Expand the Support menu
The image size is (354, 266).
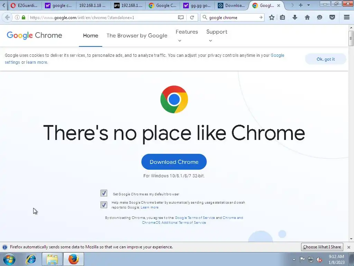(217, 35)
